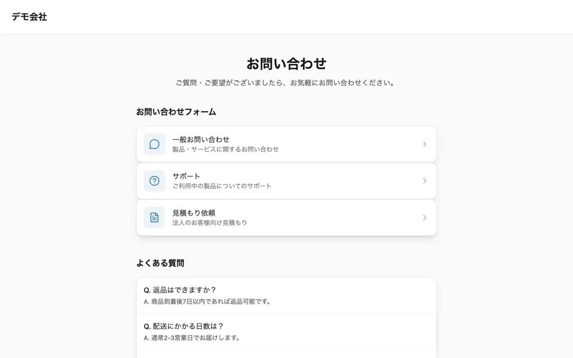Select the question mark icon for サポート
The width and height of the screenshot is (573, 358).
154,181
